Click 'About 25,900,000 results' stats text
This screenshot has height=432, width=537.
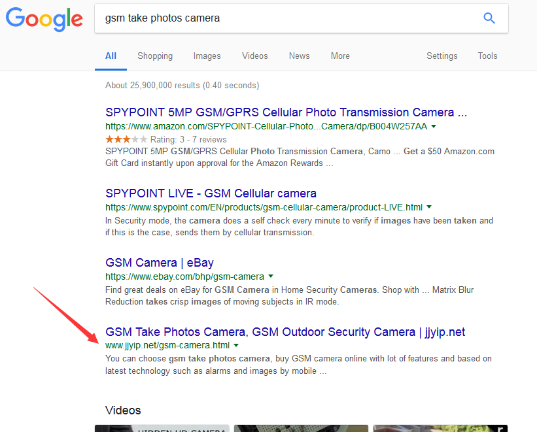pos(182,85)
